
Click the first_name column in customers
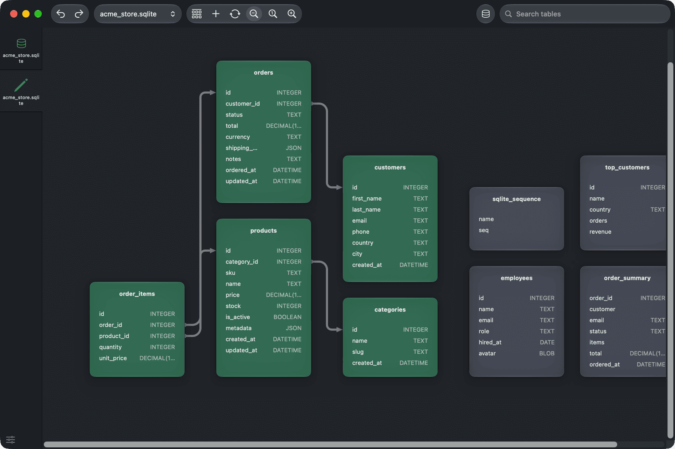pyautogui.click(x=390, y=199)
